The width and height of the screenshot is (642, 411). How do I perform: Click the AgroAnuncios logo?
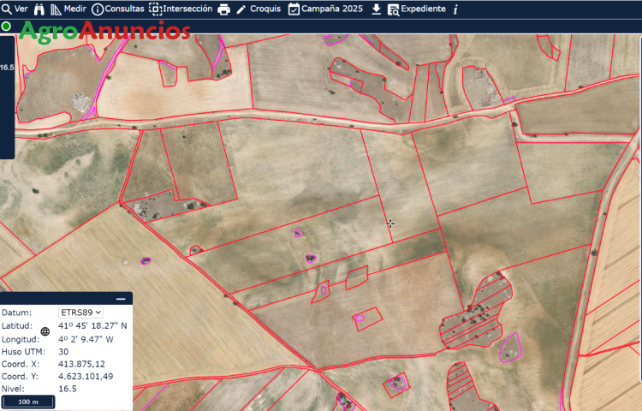104,32
